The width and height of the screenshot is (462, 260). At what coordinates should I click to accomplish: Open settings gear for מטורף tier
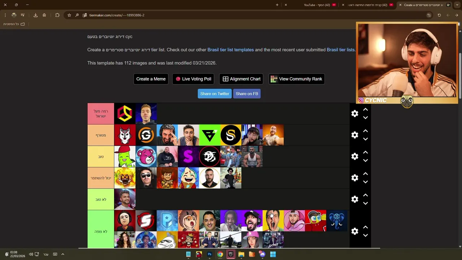(x=355, y=135)
